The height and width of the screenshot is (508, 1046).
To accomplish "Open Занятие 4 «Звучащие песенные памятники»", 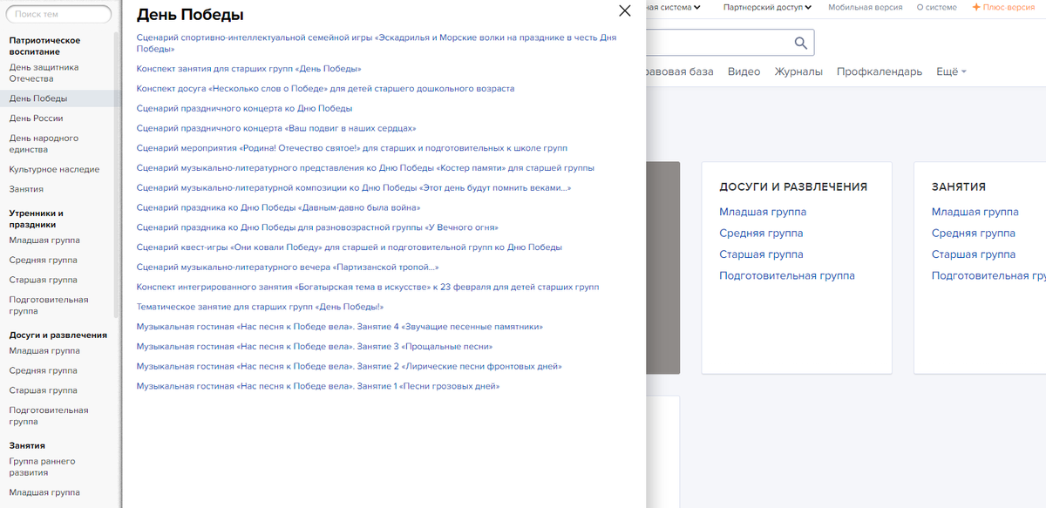I will 340,327.
